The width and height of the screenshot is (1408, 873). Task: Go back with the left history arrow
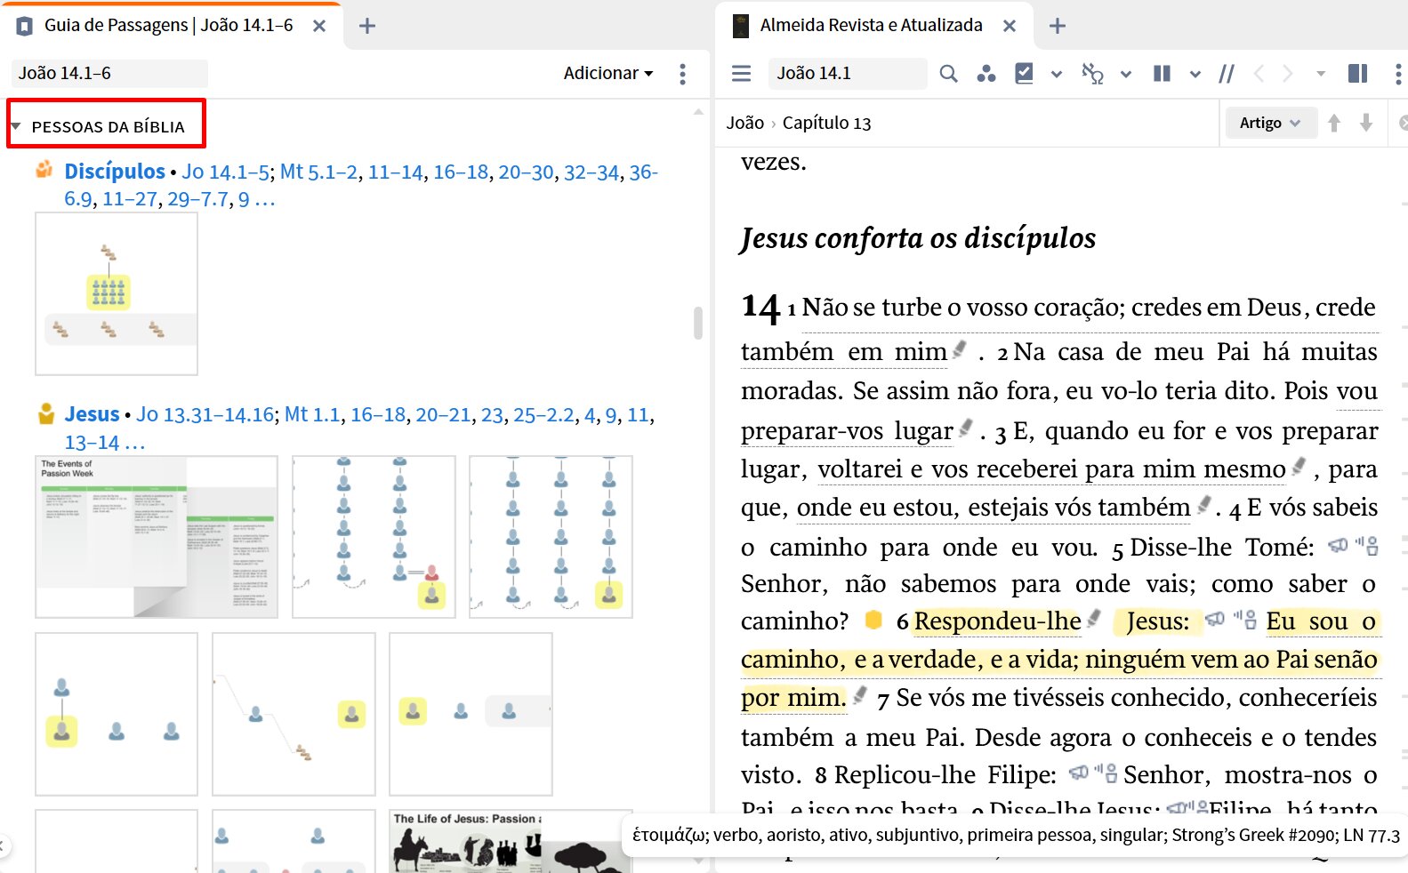coord(1259,73)
